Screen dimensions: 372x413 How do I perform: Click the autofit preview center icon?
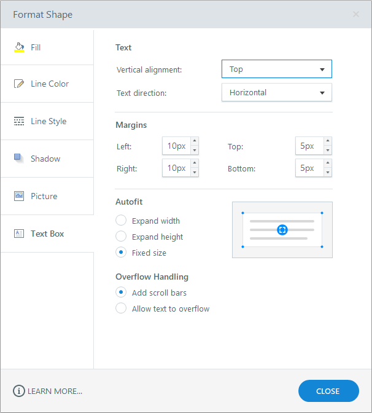click(x=282, y=230)
